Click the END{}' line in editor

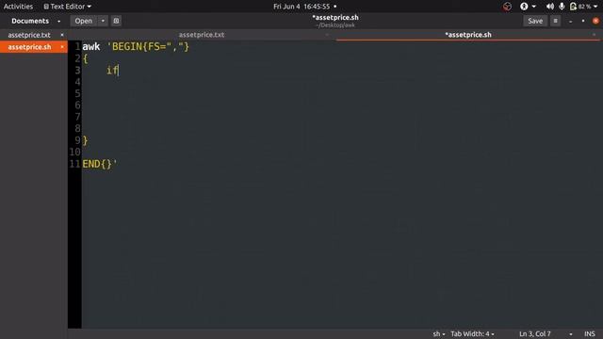(x=100, y=164)
